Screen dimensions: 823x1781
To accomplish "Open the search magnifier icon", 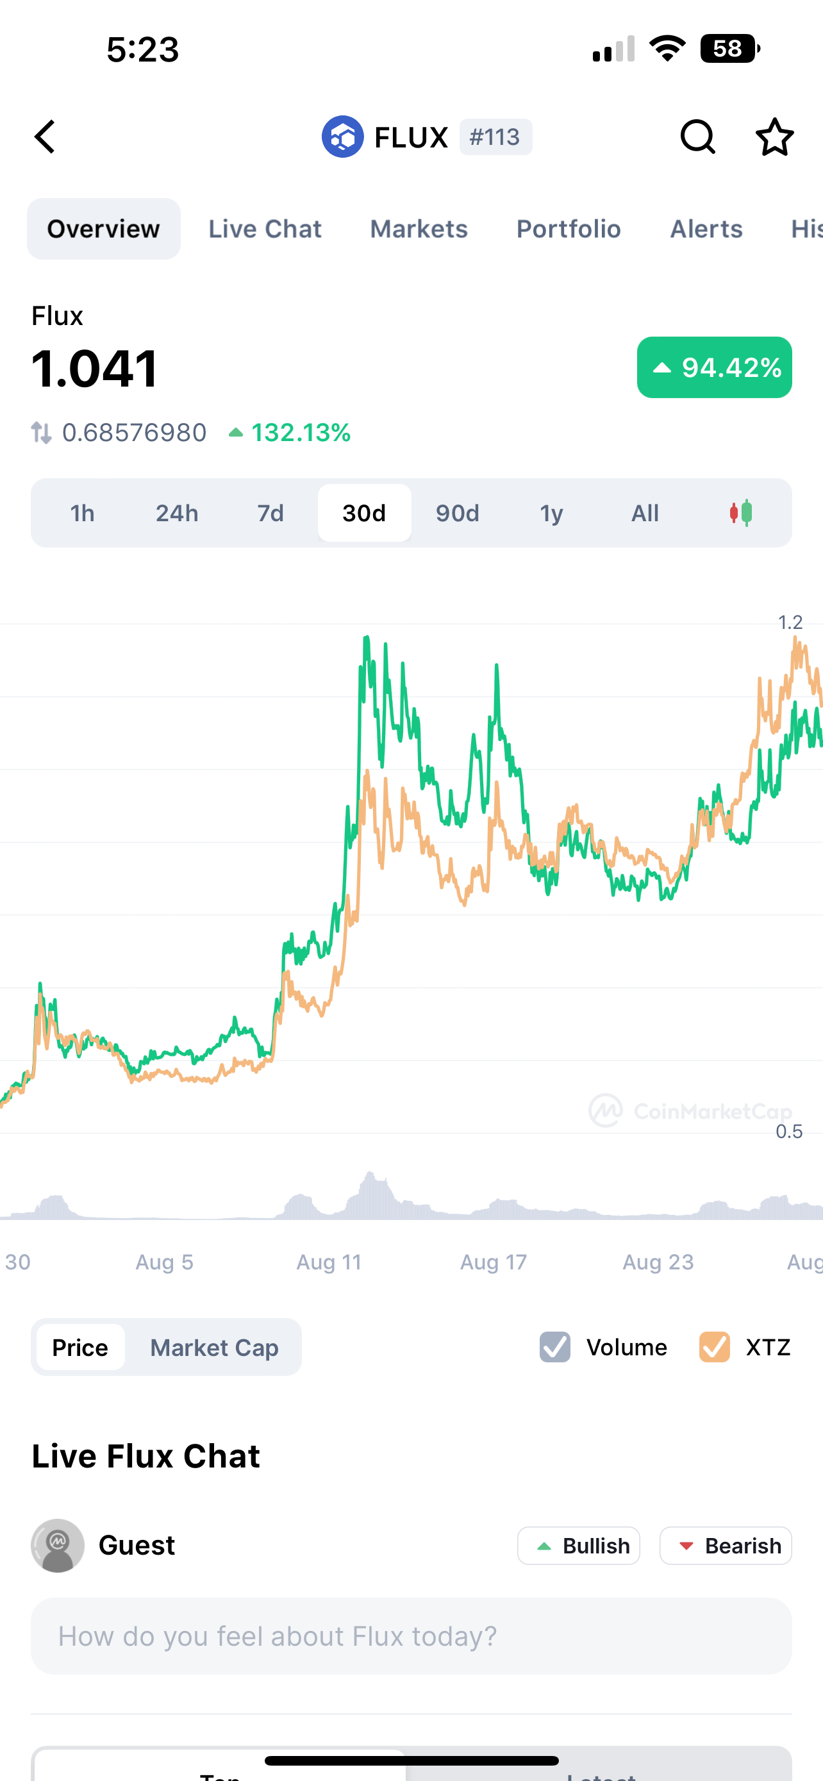I will click(x=697, y=137).
